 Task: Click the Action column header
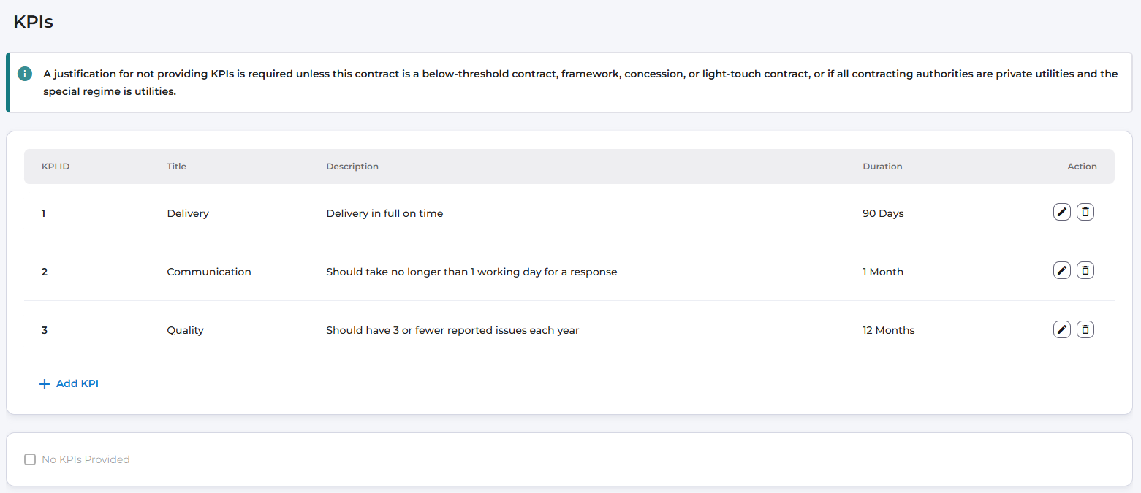click(x=1082, y=167)
